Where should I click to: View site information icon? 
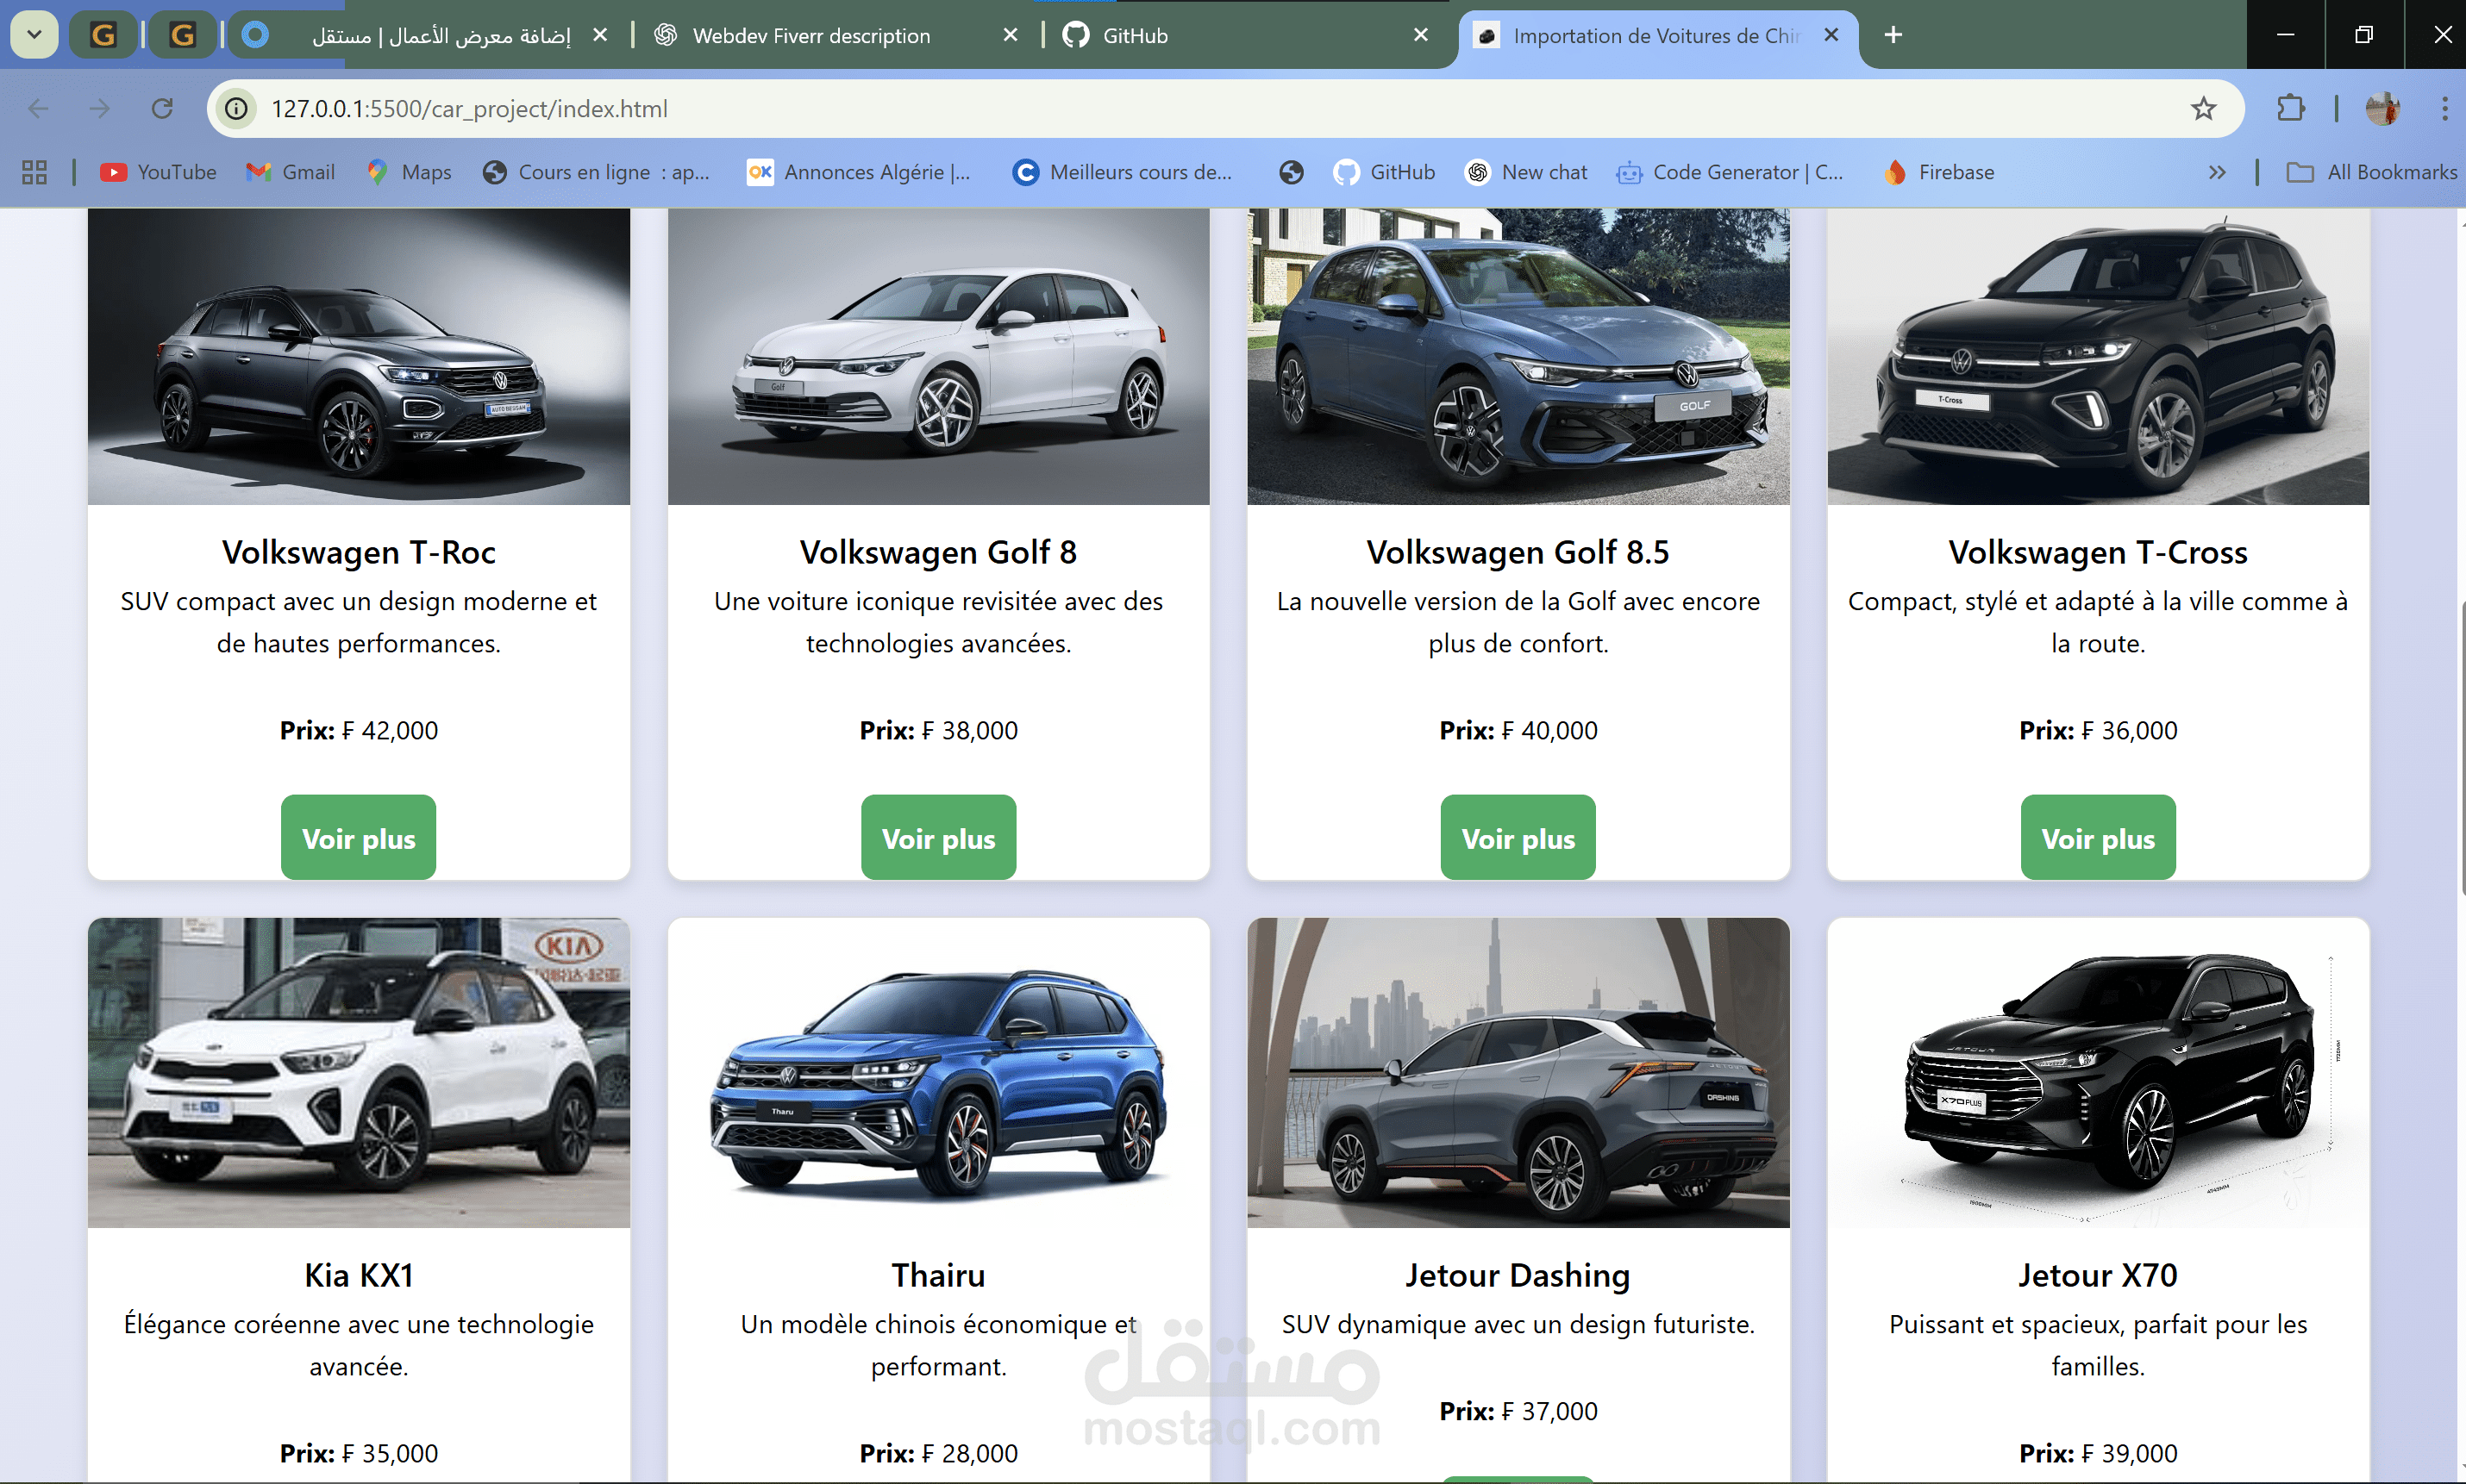coord(237,108)
